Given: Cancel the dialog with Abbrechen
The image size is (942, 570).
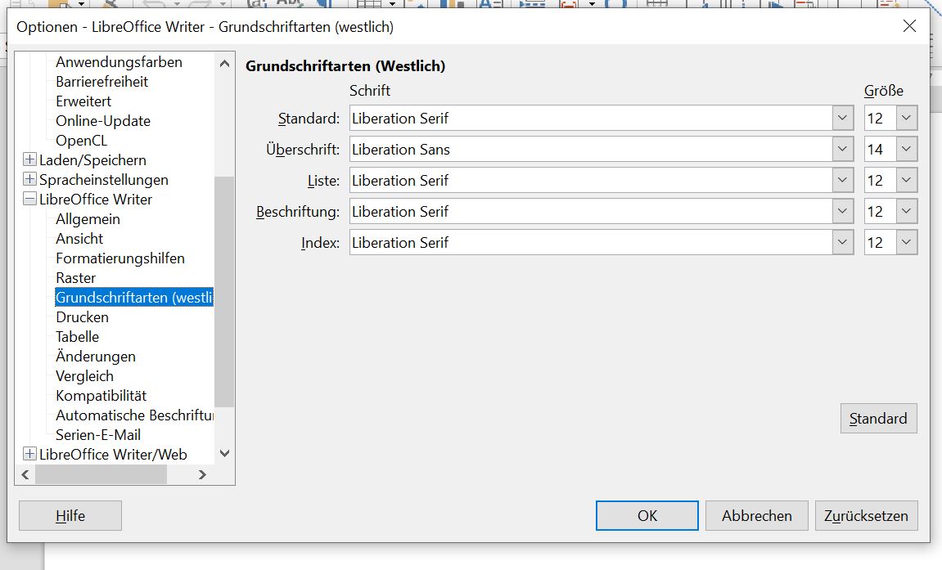Looking at the screenshot, I should [x=756, y=515].
